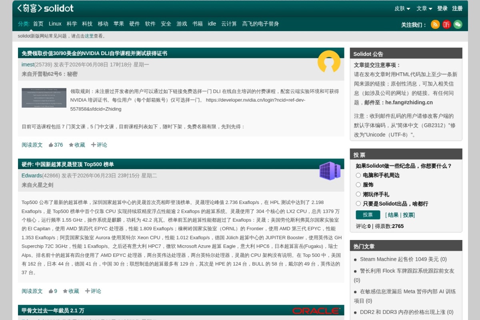
Task: Click the 登录 login link
Action: pyautogui.click(x=442, y=8)
